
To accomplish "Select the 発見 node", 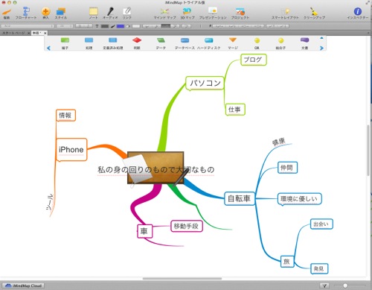I will click(x=319, y=268).
